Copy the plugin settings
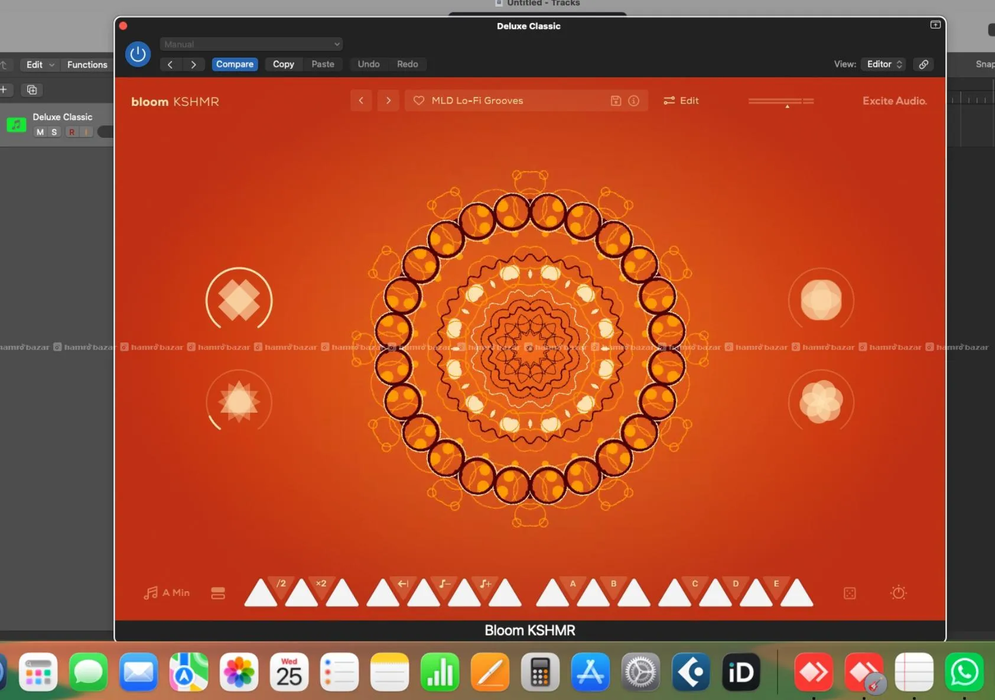Image resolution: width=995 pixels, height=700 pixels. click(x=284, y=64)
